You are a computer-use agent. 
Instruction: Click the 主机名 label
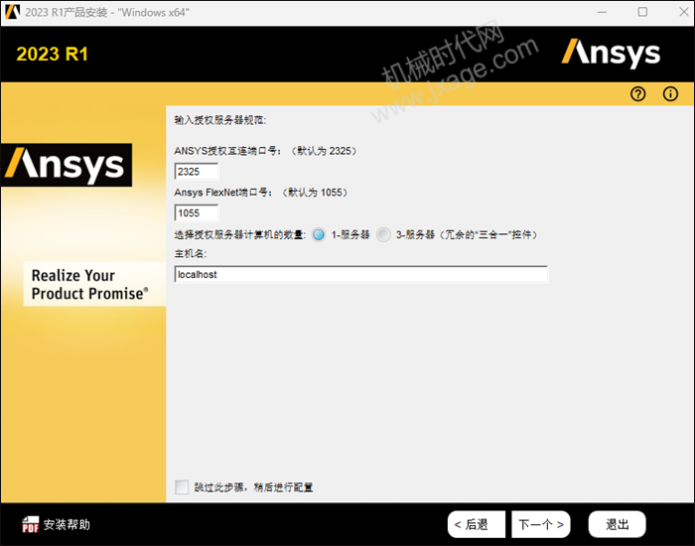pyautogui.click(x=191, y=253)
